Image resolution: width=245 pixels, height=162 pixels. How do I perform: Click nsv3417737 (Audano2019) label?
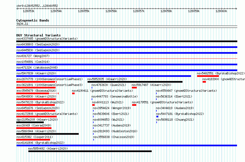(112, 125)
